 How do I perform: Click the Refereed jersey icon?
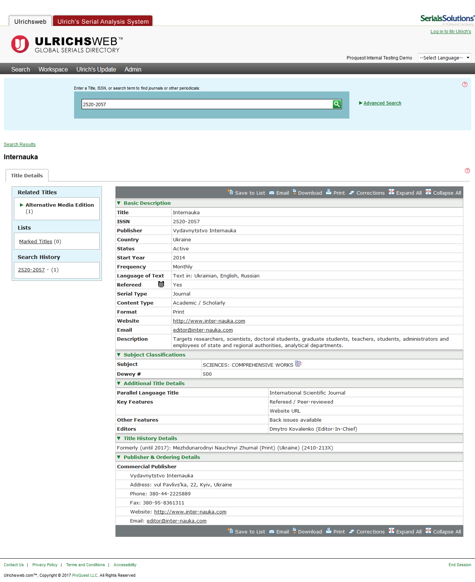161,284
